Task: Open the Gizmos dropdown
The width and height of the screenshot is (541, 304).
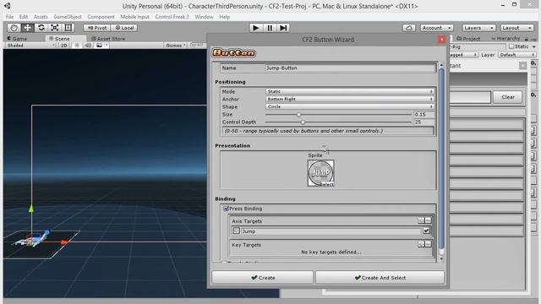Action: point(176,46)
